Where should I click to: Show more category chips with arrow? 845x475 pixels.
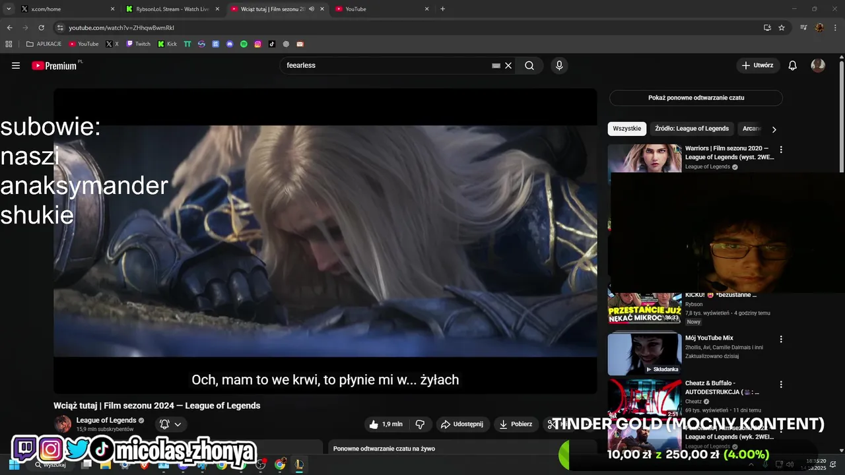(x=774, y=129)
